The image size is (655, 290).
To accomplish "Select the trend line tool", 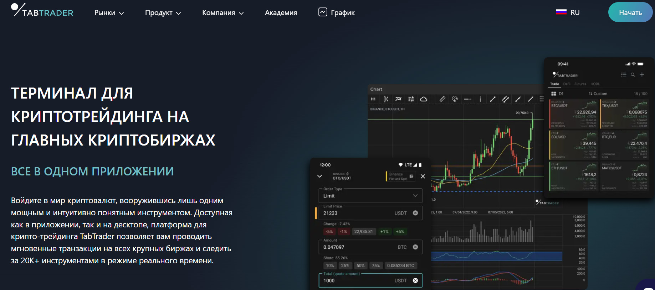I will click(x=493, y=99).
